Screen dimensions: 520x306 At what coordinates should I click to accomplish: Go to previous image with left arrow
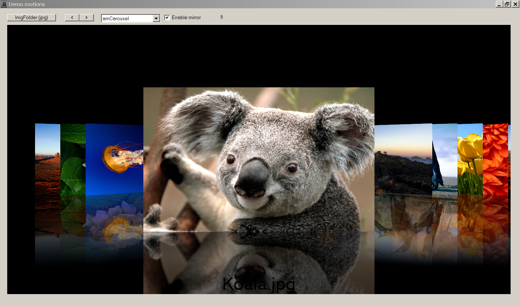(x=72, y=18)
